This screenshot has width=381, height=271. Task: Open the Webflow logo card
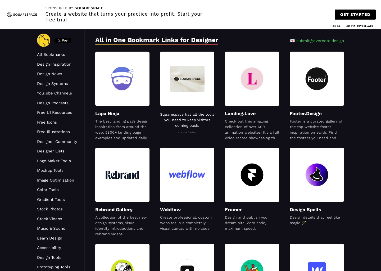187,175
